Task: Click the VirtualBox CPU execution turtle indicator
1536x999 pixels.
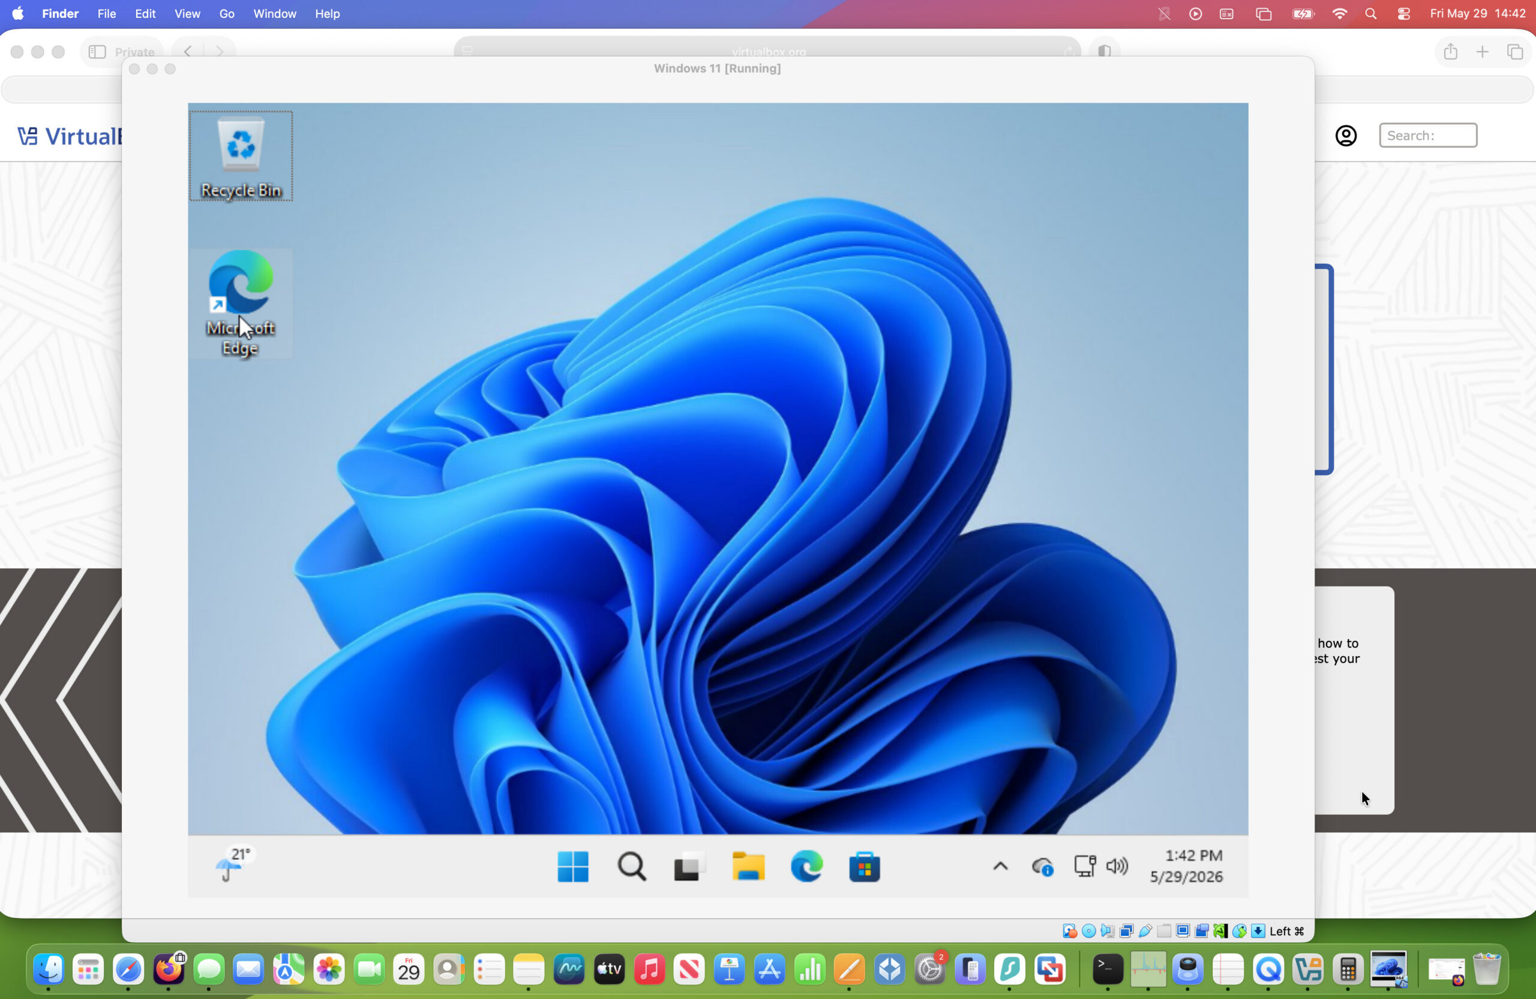Action: tap(1220, 931)
